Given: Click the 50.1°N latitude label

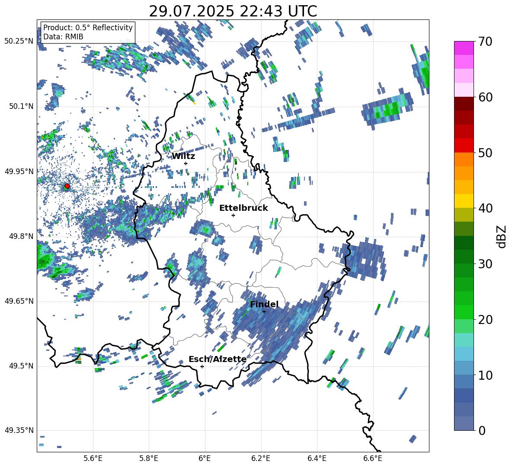Looking at the screenshot, I should point(21,106).
